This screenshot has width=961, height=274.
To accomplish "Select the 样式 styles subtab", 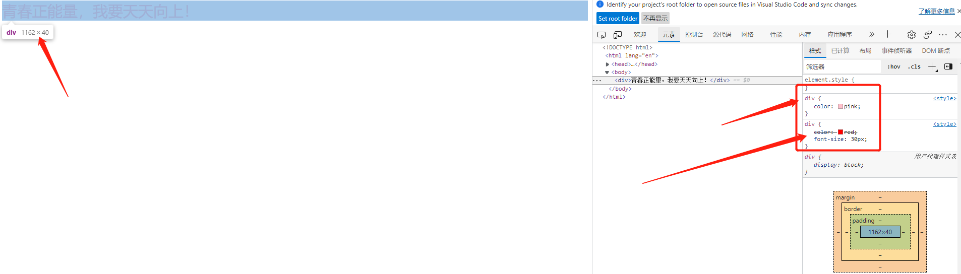I will (815, 51).
